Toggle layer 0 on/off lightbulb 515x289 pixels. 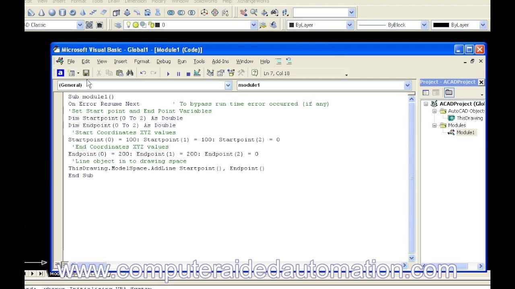pyautogui.click(x=129, y=25)
